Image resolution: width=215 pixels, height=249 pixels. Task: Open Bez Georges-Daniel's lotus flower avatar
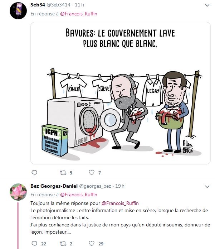tap(18, 192)
